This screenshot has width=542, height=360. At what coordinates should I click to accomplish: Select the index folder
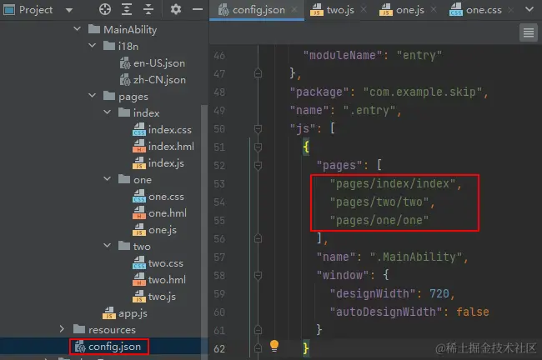click(x=138, y=113)
